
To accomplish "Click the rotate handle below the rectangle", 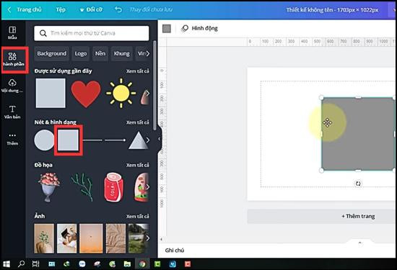I will click(x=358, y=184).
